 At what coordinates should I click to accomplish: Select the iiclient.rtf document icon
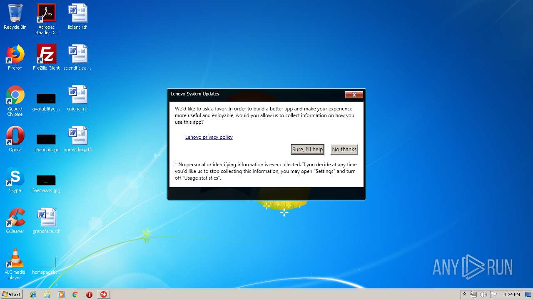[x=77, y=17]
